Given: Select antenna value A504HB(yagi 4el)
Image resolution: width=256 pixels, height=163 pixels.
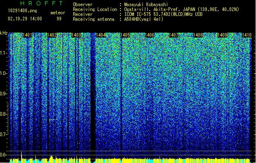Looking at the screenshot, I should [144, 19].
